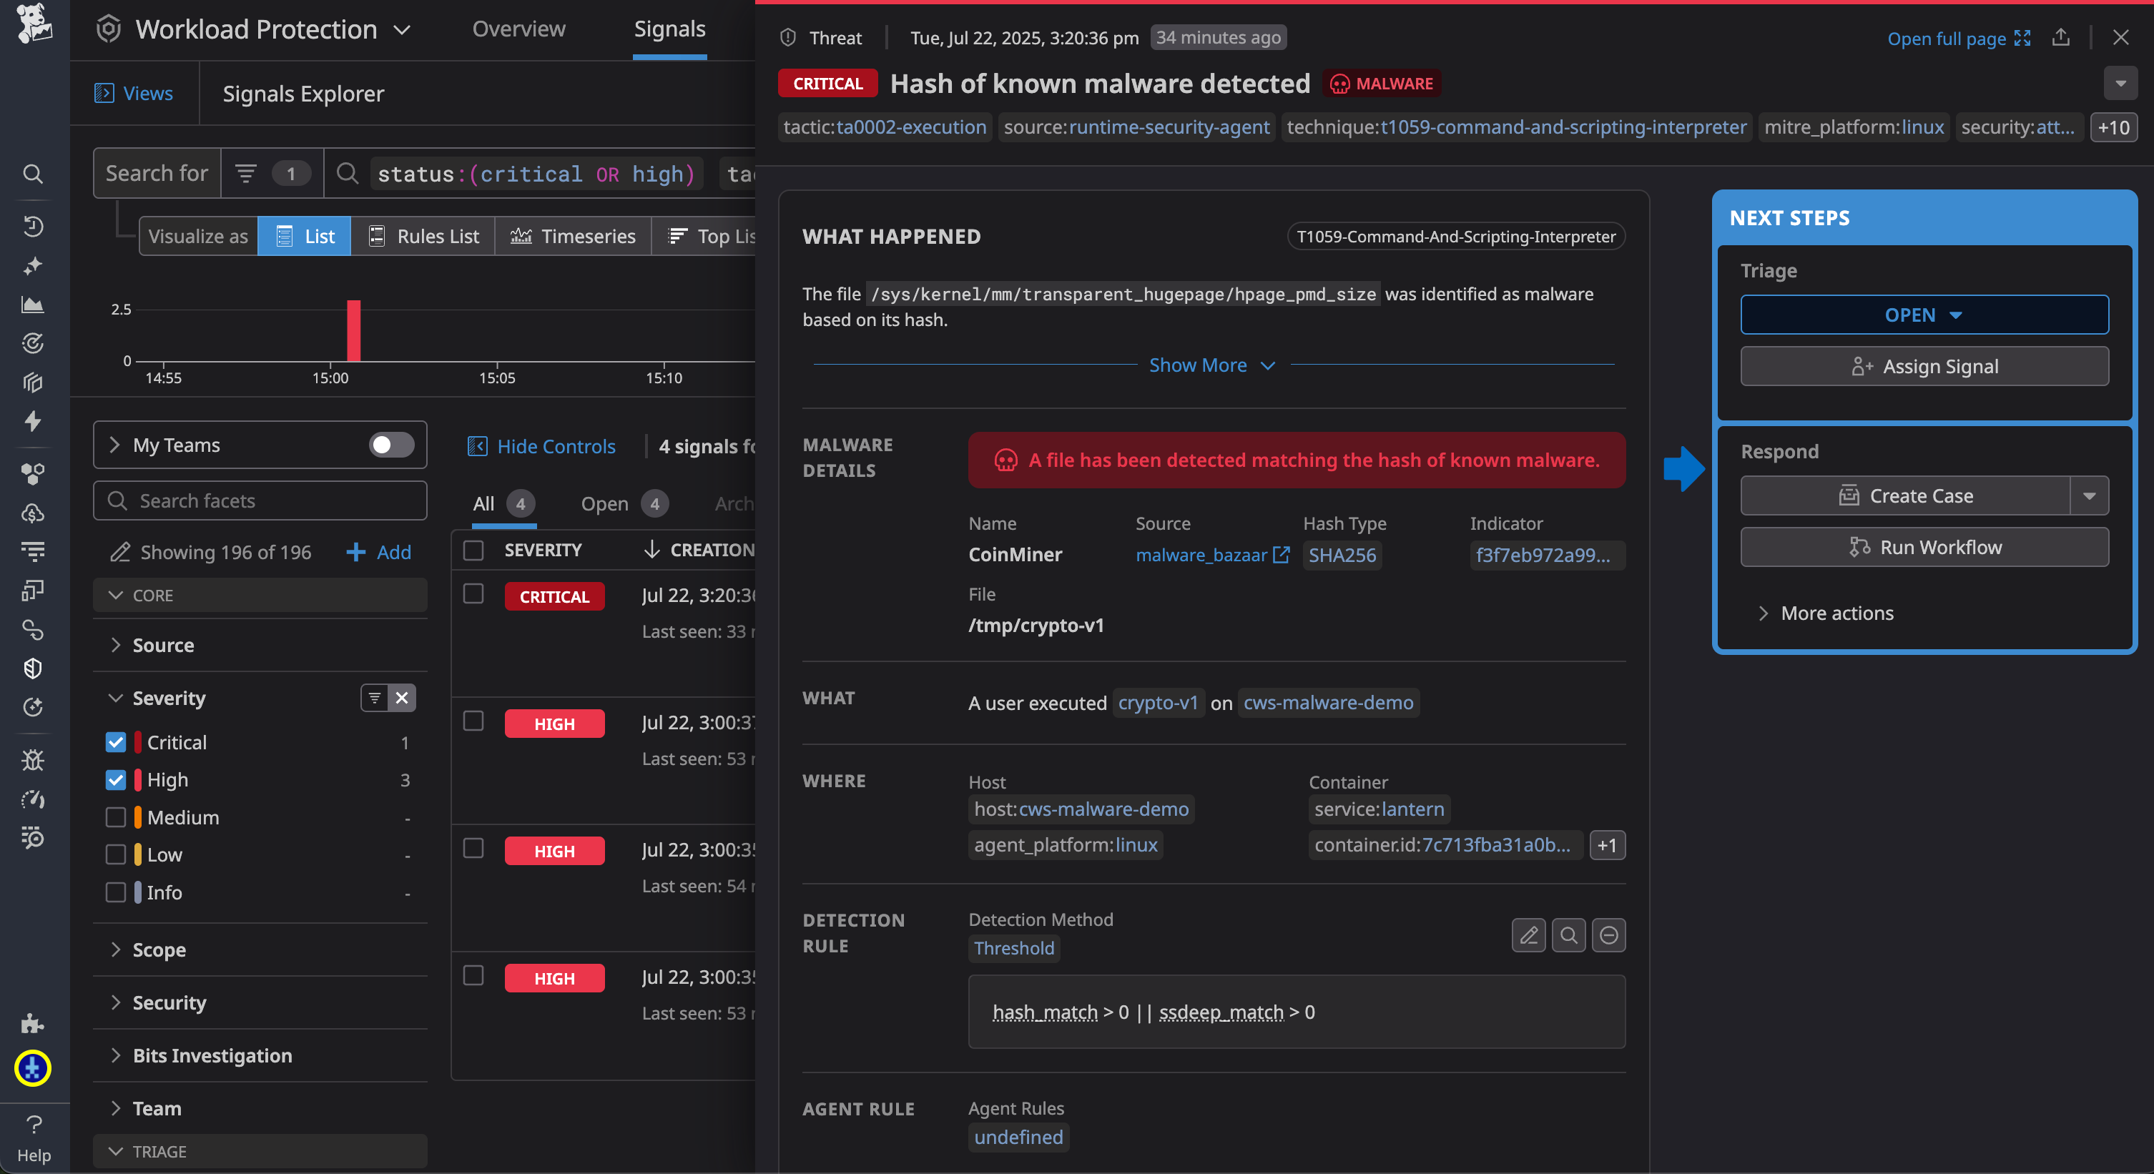
Task: Click the Search facets input field
Action: [259, 500]
